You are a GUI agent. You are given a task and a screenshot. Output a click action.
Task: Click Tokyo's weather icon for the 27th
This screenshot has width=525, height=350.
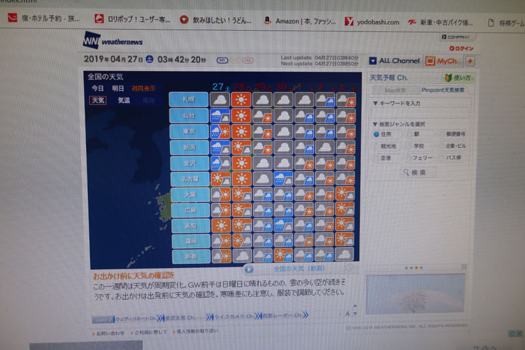pyautogui.click(x=220, y=131)
